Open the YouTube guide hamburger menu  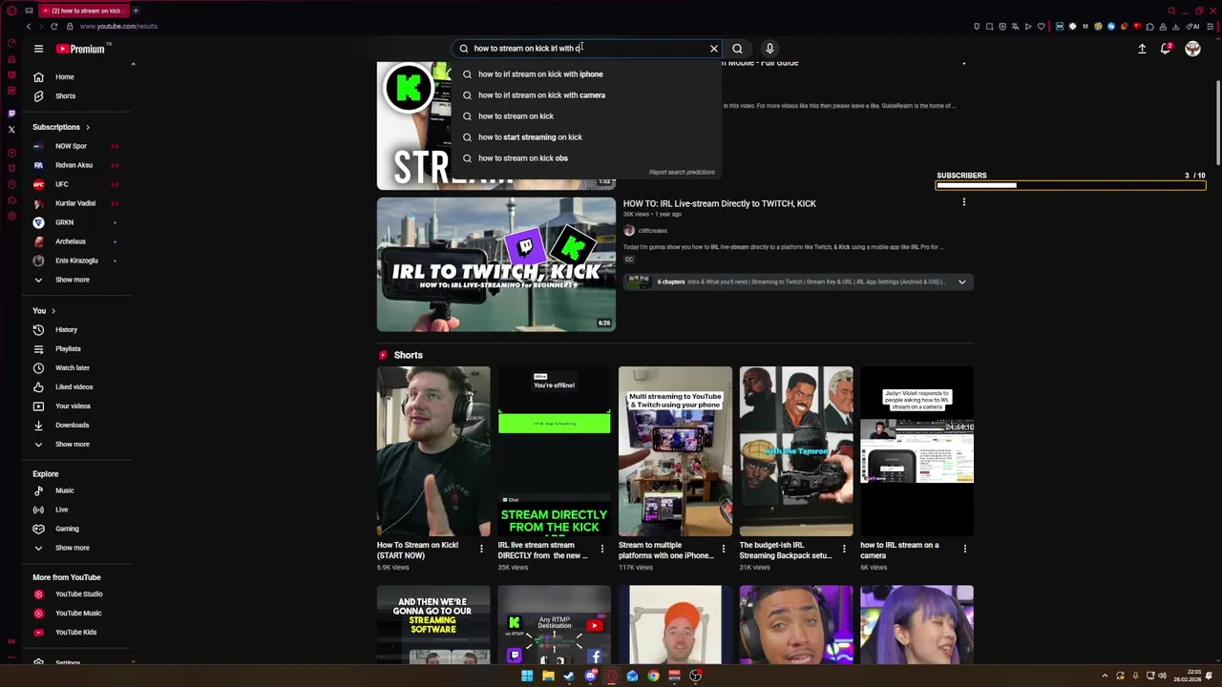tap(38, 49)
